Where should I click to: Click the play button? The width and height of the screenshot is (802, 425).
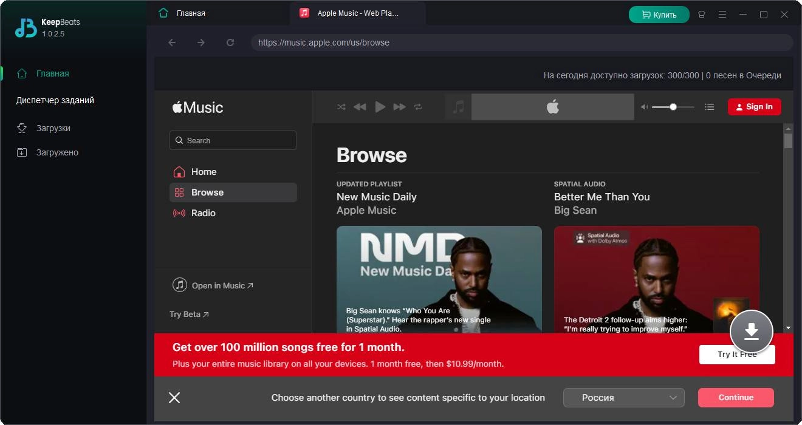coord(380,107)
